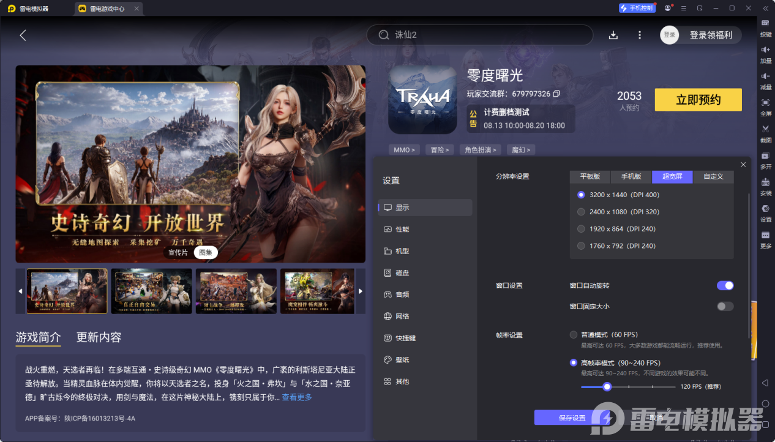Show previous thumbnails with left arrow
This screenshot has width=775, height=442.
click(x=20, y=291)
